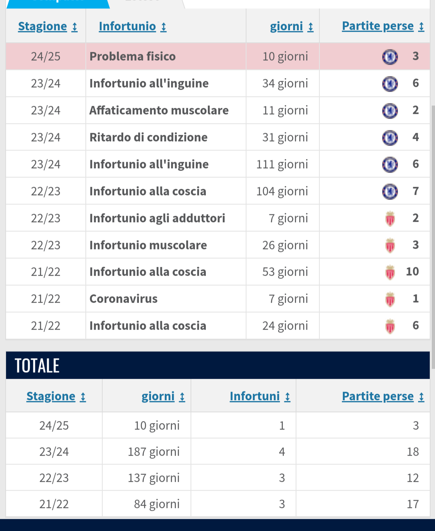Image resolution: width=435 pixels, height=531 pixels.
Task: Select the blue active tab at top
Action: [x=58, y=4]
